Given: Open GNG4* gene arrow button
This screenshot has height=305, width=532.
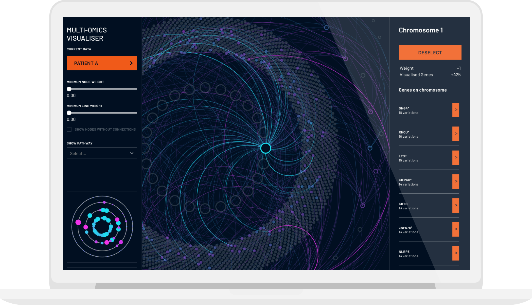Looking at the screenshot, I should tap(455, 110).
